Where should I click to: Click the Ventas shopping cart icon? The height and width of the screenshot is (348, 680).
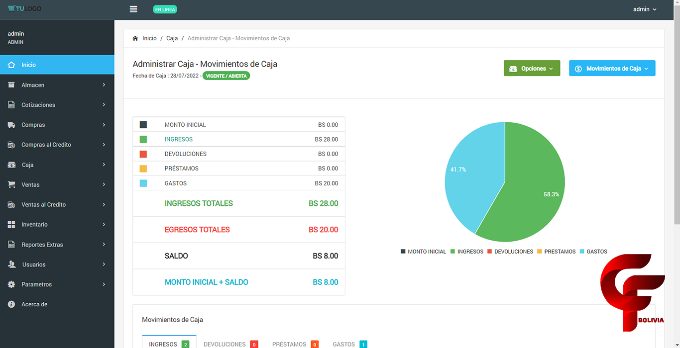pos(11,184)
